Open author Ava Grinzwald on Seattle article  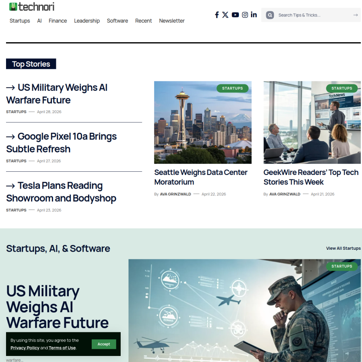(x=175, y=194)
